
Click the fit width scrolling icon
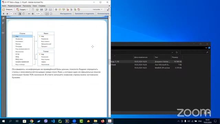tap(47, 14)
